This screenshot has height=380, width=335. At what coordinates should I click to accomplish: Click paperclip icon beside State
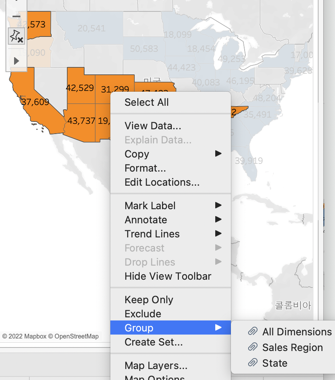tap(253, 363)
